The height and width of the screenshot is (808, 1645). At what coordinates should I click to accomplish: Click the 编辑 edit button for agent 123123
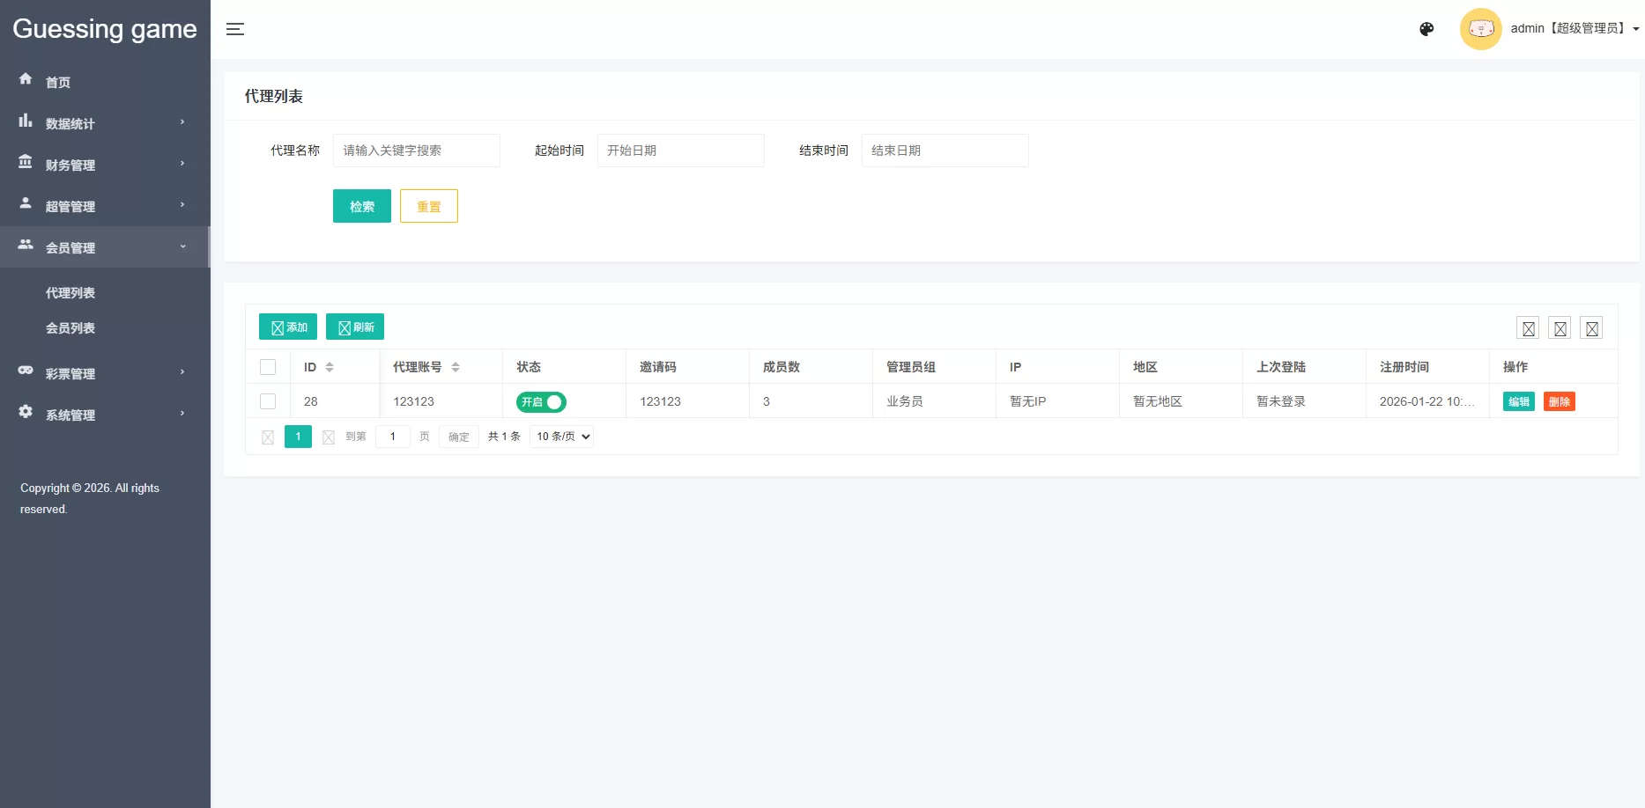1517,400
